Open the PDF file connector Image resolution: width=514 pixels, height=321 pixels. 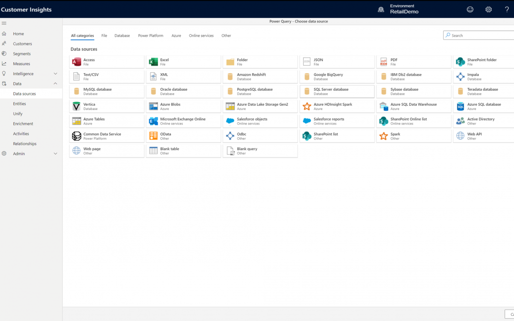[x=413, y=61]
